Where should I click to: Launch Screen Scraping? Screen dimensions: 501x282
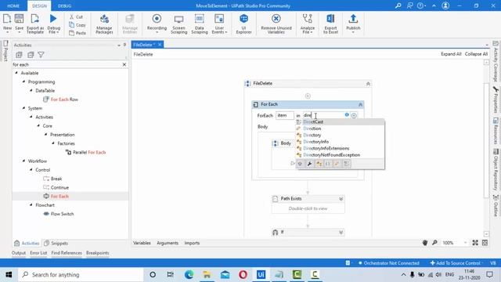click(x=179, y=23)
